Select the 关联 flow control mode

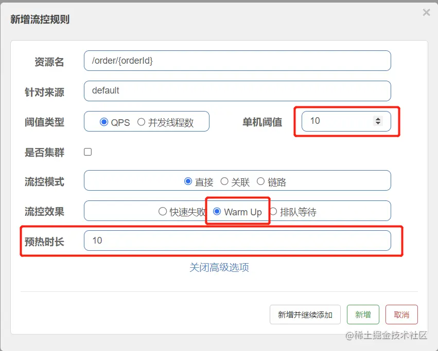click(224, 181)
